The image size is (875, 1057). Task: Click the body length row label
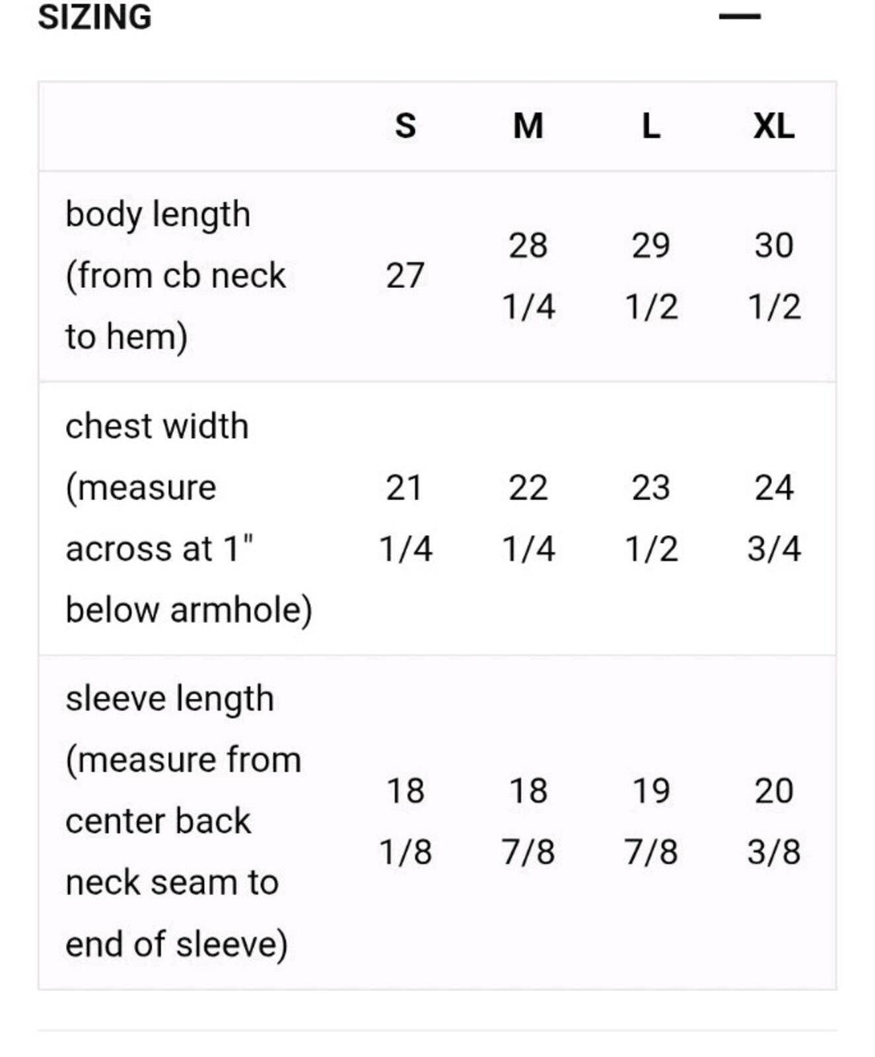point(176,275)
